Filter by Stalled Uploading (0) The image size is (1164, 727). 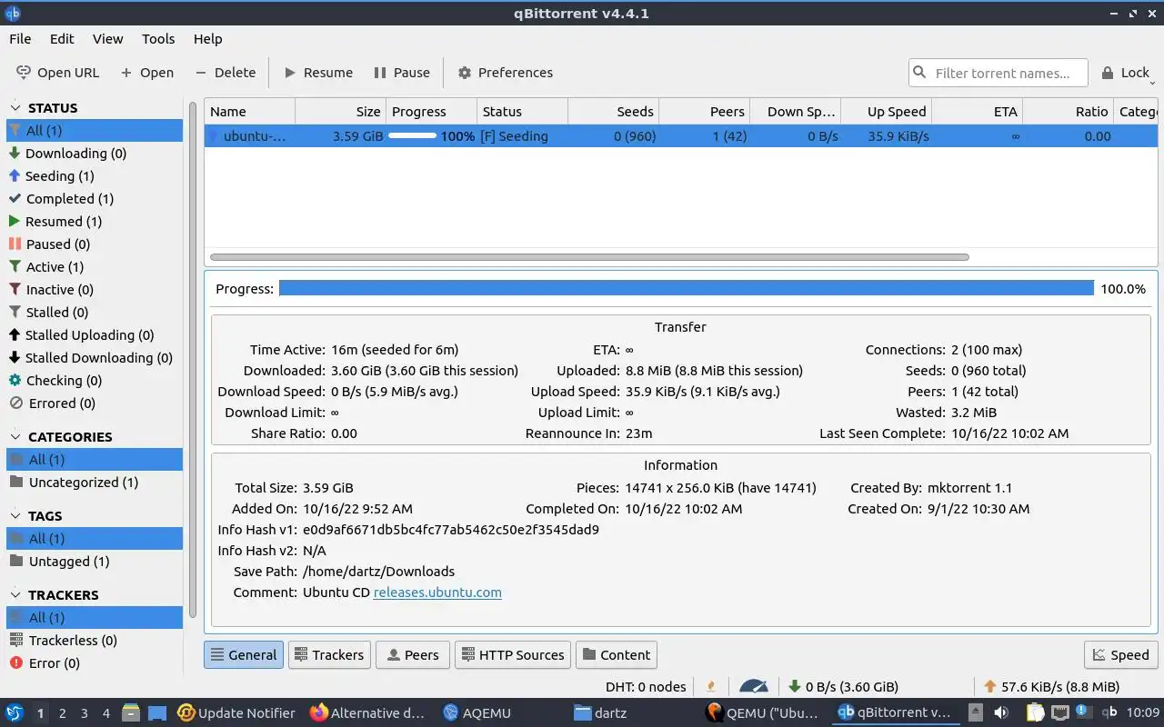pos(95,335)
